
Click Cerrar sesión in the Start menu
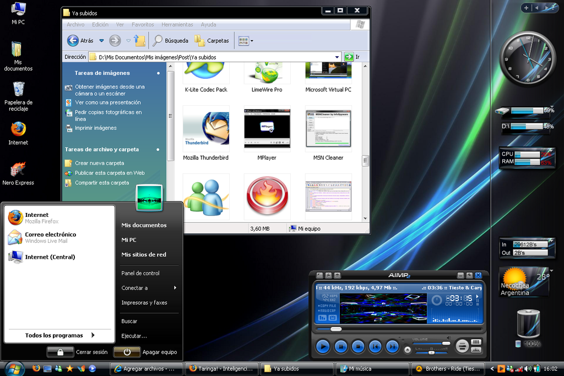coord(77,352)
